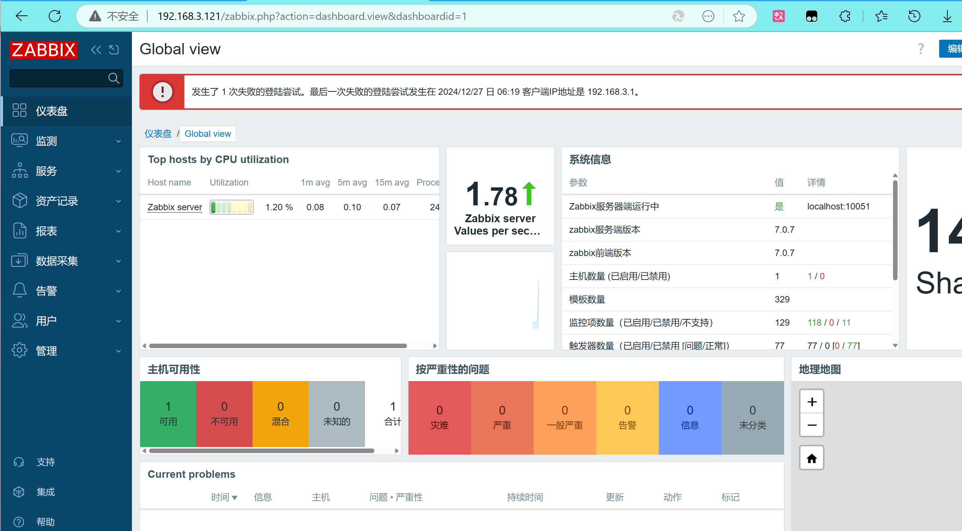The image size is (962, 531).
Task: Click the search magnifier icon in sidebar
Action: pos(114,78)
